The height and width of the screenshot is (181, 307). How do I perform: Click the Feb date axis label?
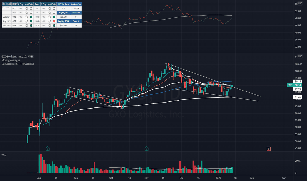click(x=252, y=178)
